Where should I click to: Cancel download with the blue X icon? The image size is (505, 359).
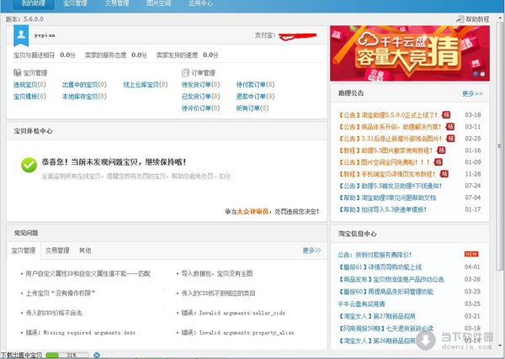(97, 355)
